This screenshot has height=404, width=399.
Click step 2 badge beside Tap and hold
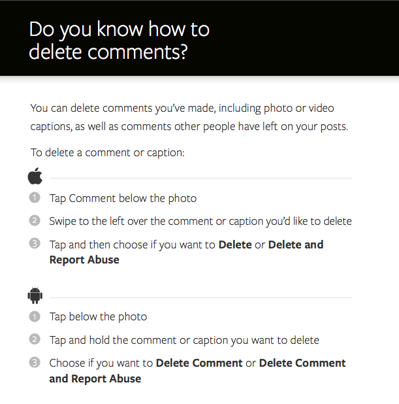tap(35, 340)
